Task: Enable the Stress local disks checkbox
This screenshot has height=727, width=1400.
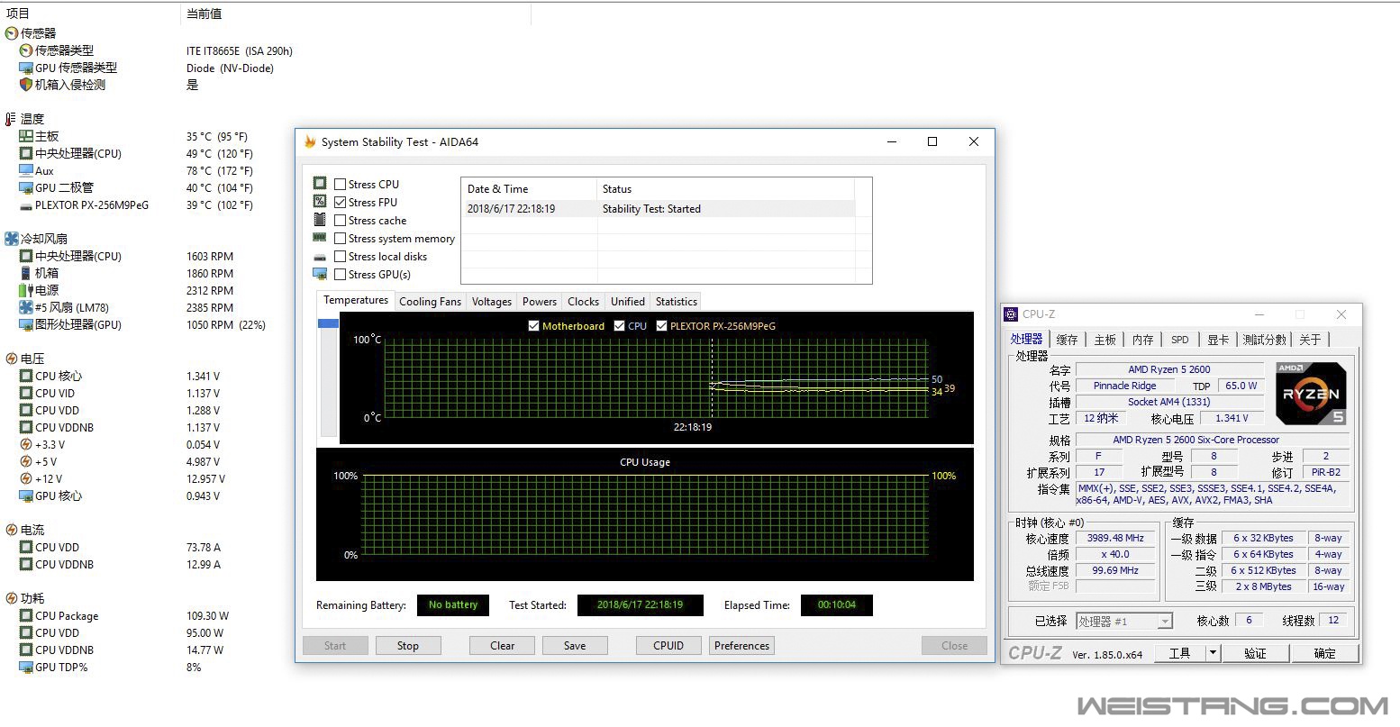Action: (x=340, y=257)
